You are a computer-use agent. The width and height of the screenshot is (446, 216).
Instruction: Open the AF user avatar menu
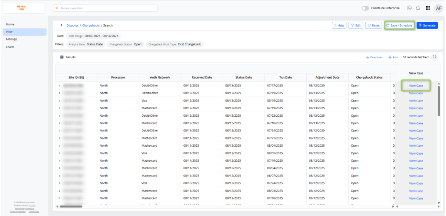click(x=438, y=8)
